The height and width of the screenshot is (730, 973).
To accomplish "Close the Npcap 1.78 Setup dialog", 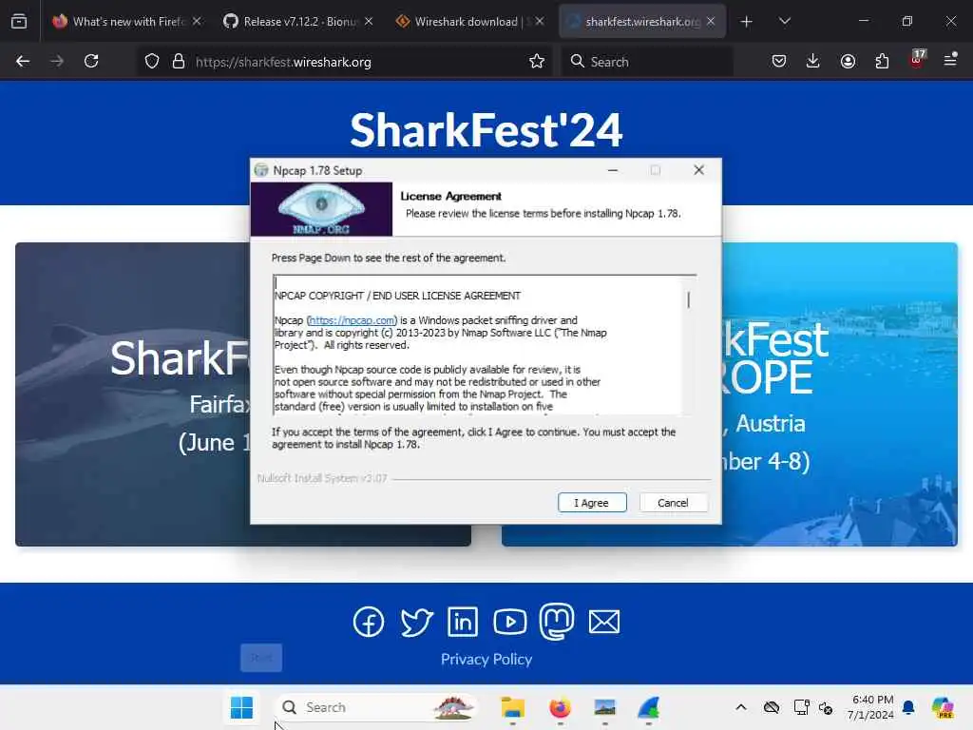I will coord(698,170).
